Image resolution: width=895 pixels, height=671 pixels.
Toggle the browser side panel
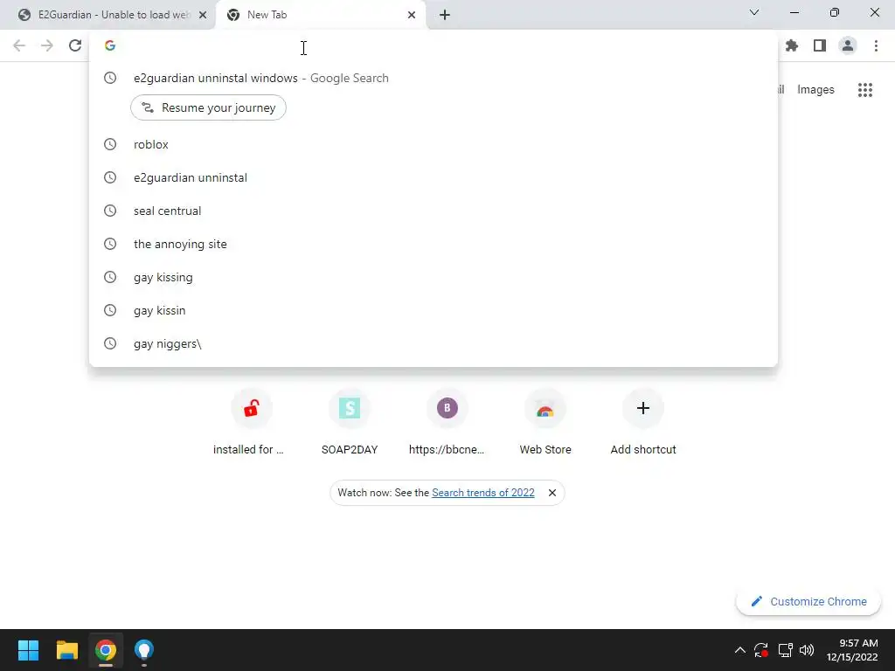coord(820,45)
